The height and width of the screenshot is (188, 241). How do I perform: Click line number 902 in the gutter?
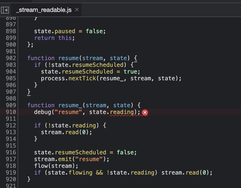click(x=11, y=58)
